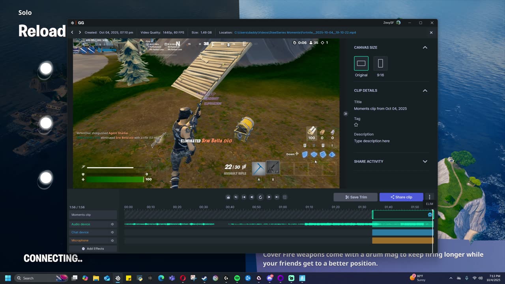Select Original canvas size
Screen dimensions: 505x284
[361, 64]
